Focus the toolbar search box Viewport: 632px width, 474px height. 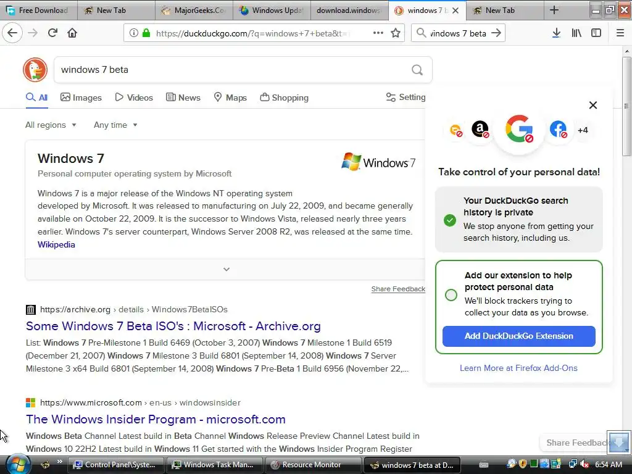coord(457,33)
